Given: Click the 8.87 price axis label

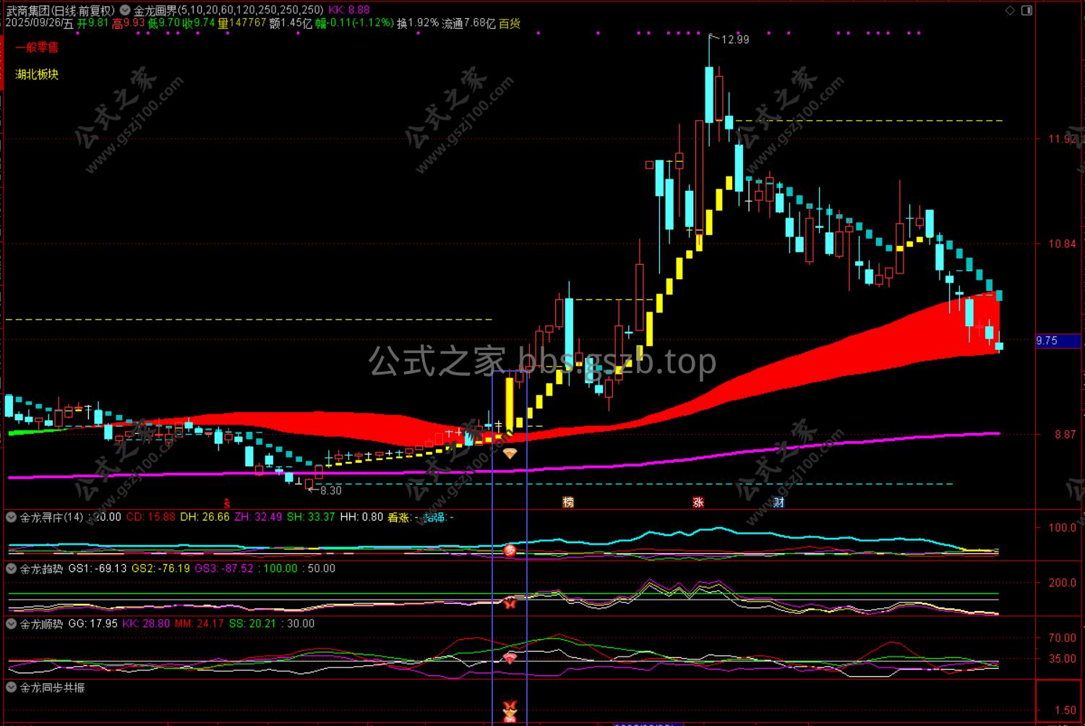Looking at the screenshot, I should 1065,435.
